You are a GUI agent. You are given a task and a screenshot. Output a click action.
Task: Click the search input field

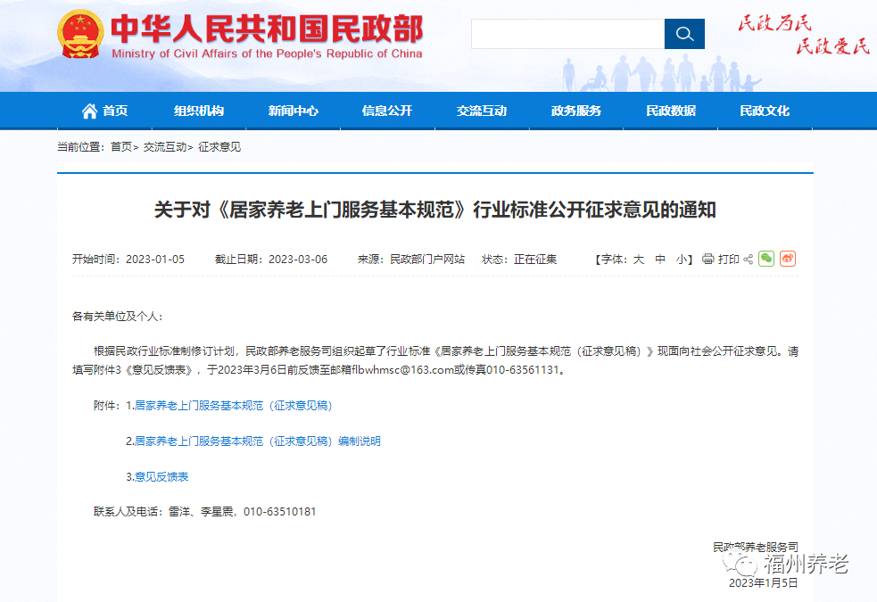click(x=567, y=34)
